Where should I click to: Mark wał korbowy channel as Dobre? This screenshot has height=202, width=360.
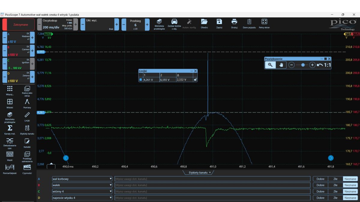tap(320, 179)
